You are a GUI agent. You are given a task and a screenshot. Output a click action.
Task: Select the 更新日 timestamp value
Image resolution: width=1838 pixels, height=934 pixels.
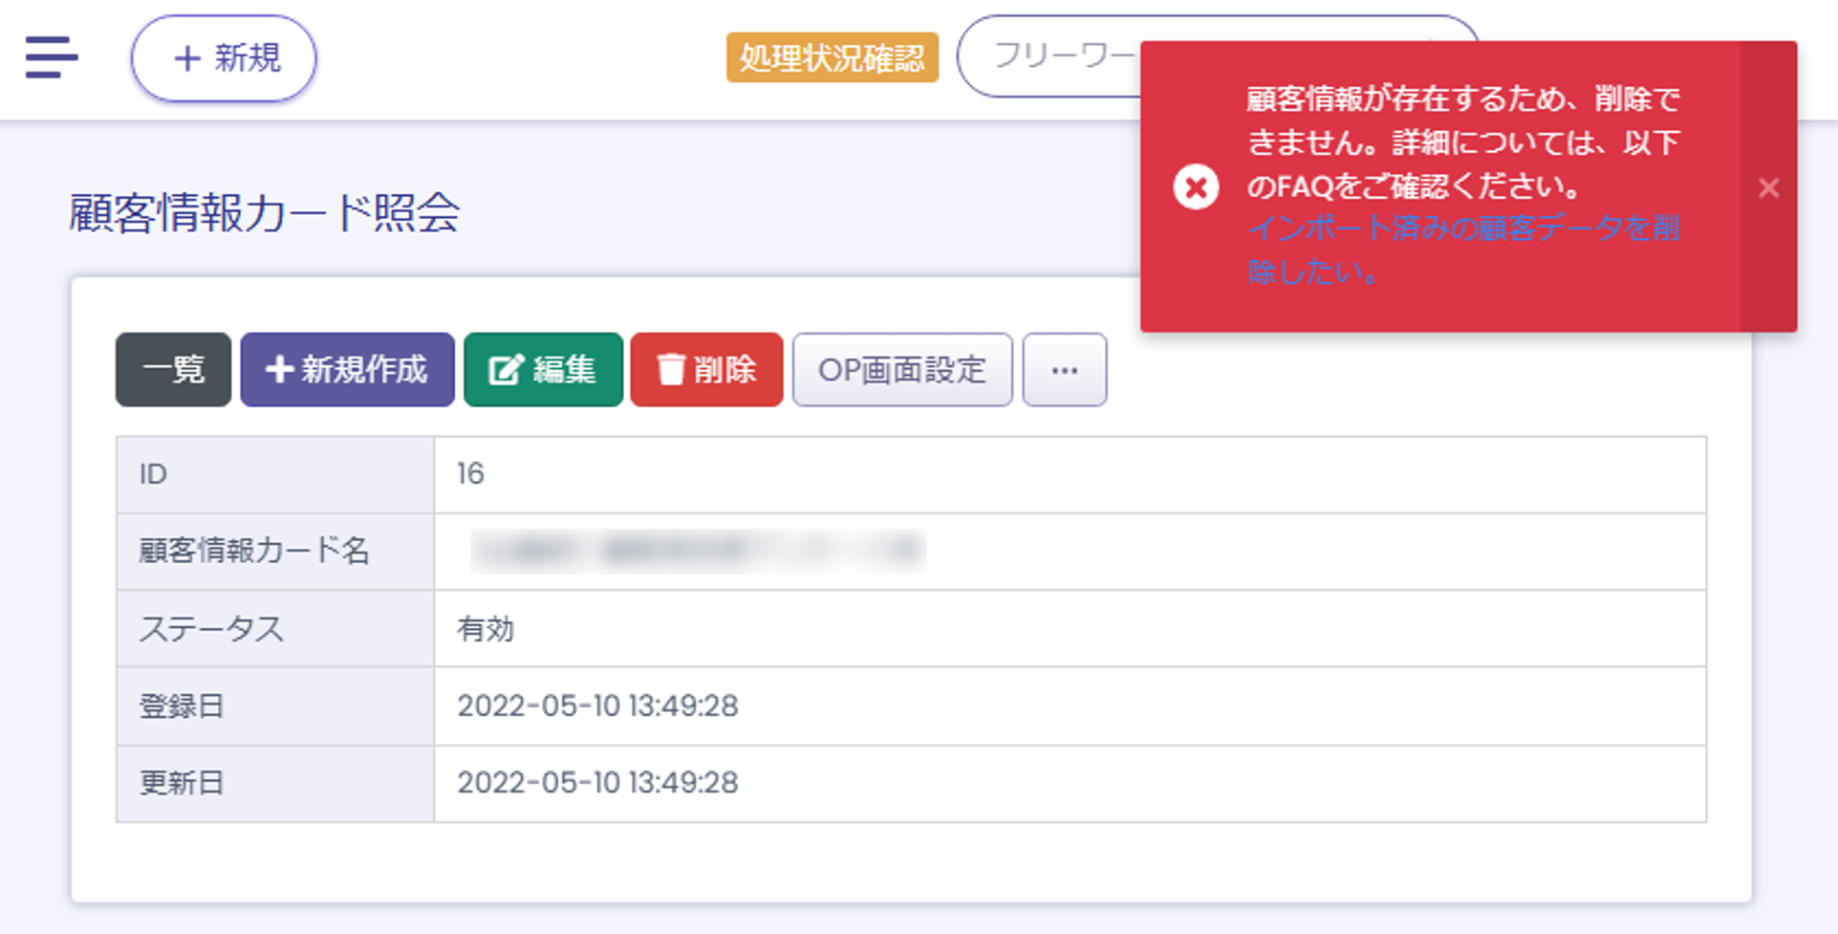(597, 783)
